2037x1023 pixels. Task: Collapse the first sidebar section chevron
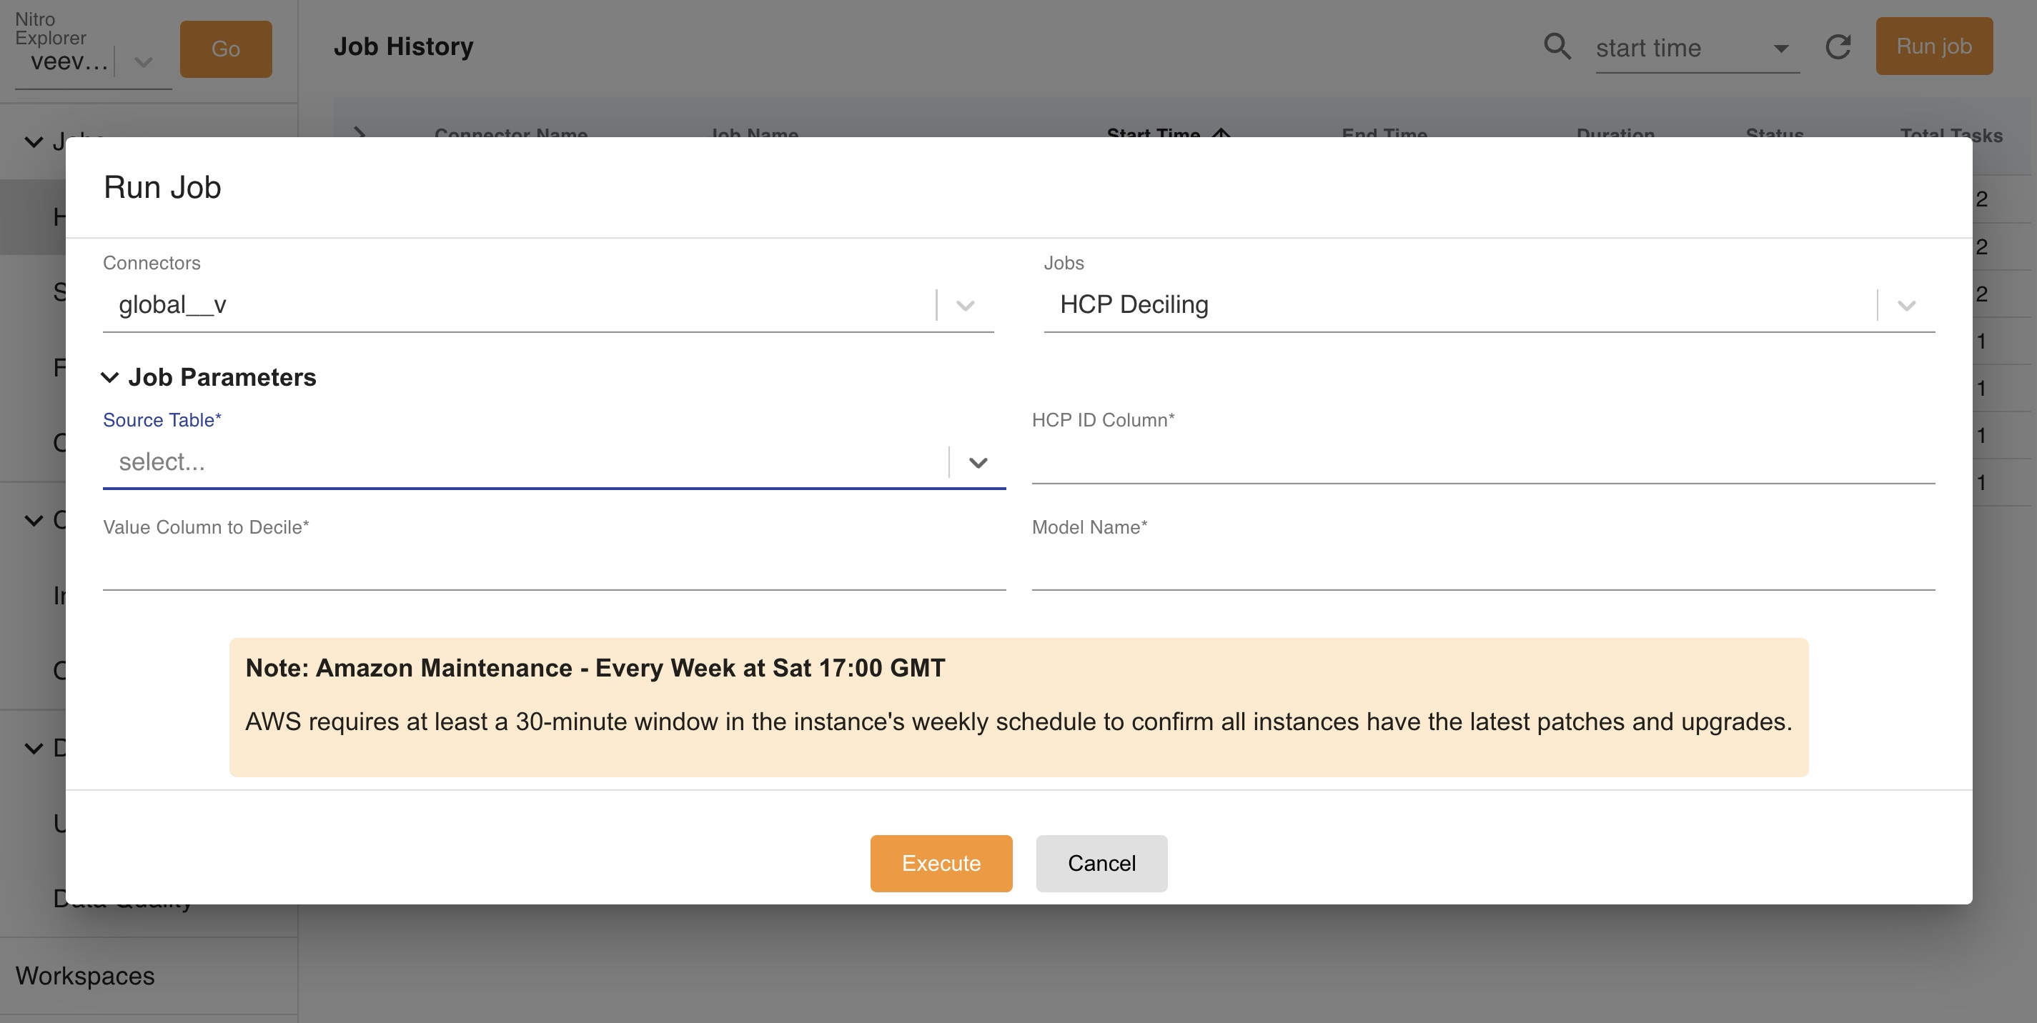click(x=33, y=142)
